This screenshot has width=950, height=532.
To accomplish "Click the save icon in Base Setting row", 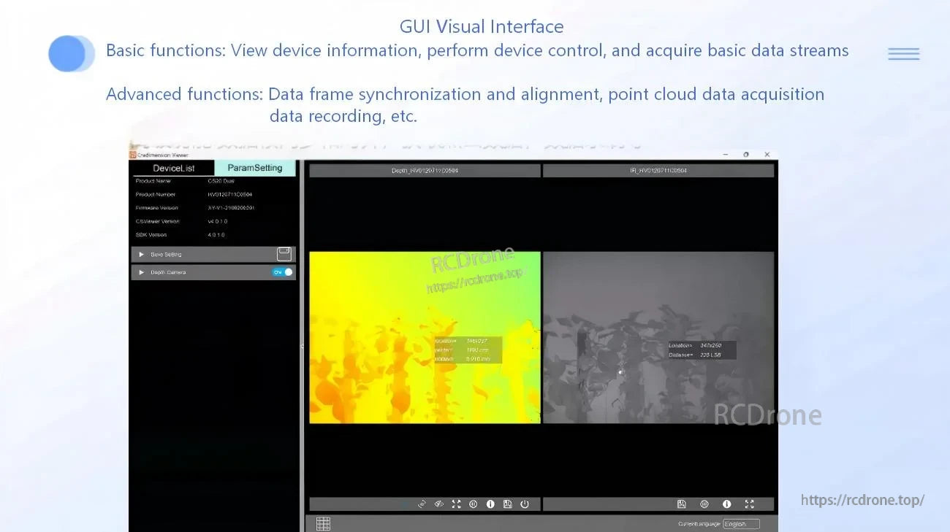I will pos(284,254).
